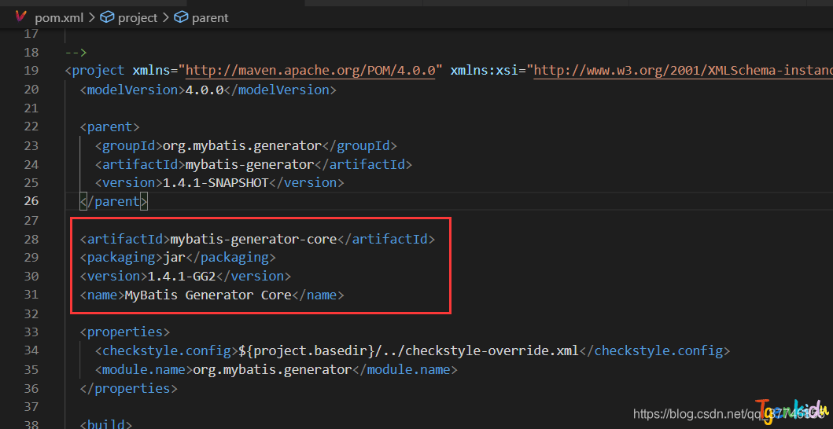Click version value 1.4.1-SNAPSHOT
This screenshot has height=429, width=833.
pyautogui.click(x=216, y=182)
